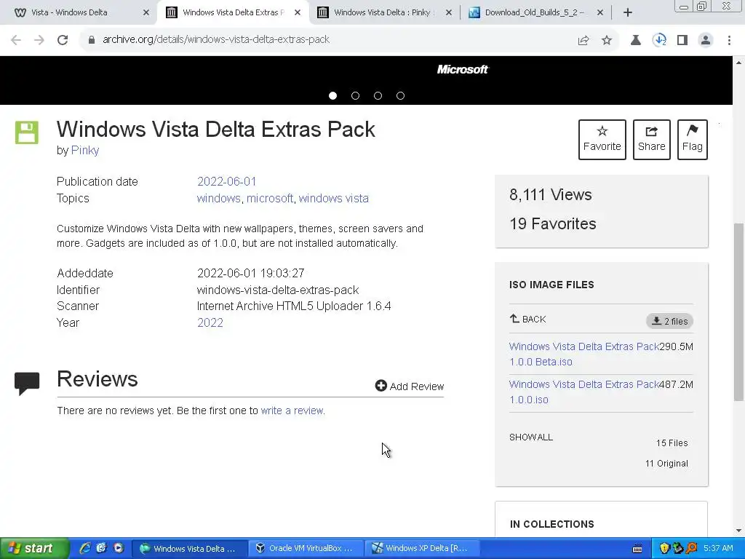Click the system clock showing 5:37 AM
Viewport: 745px width, 559px height.
point(718,549)
